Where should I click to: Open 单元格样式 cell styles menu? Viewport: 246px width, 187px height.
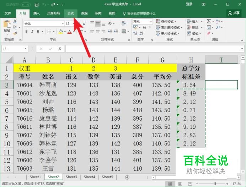click(167, 33)
